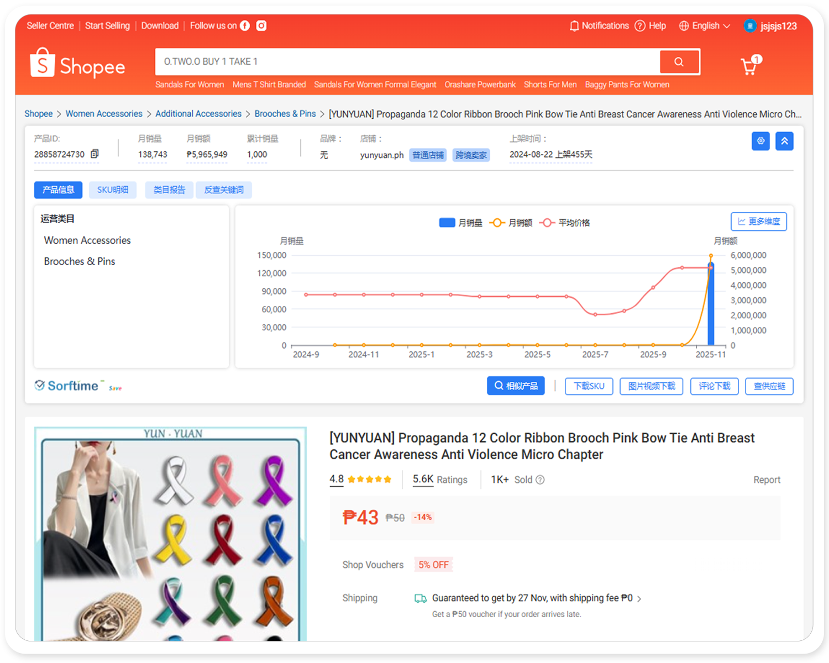This screenshot has height=663, width=829.
Task: Click the search input field
Action: pos(407,62)
